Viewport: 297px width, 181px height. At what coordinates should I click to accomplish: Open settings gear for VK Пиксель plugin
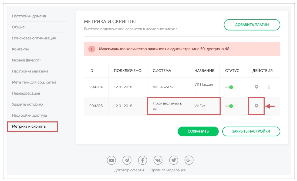point(256,87)
